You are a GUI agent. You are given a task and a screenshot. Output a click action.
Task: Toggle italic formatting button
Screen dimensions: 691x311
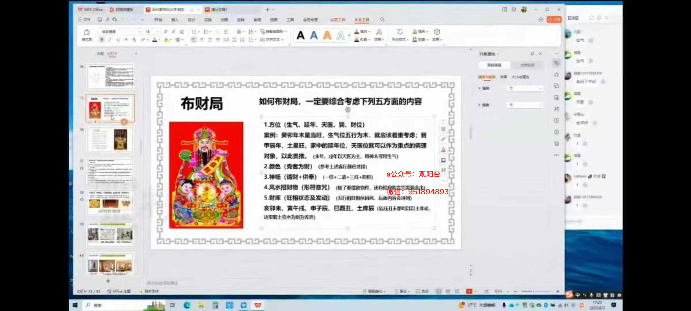coord(110,40)
